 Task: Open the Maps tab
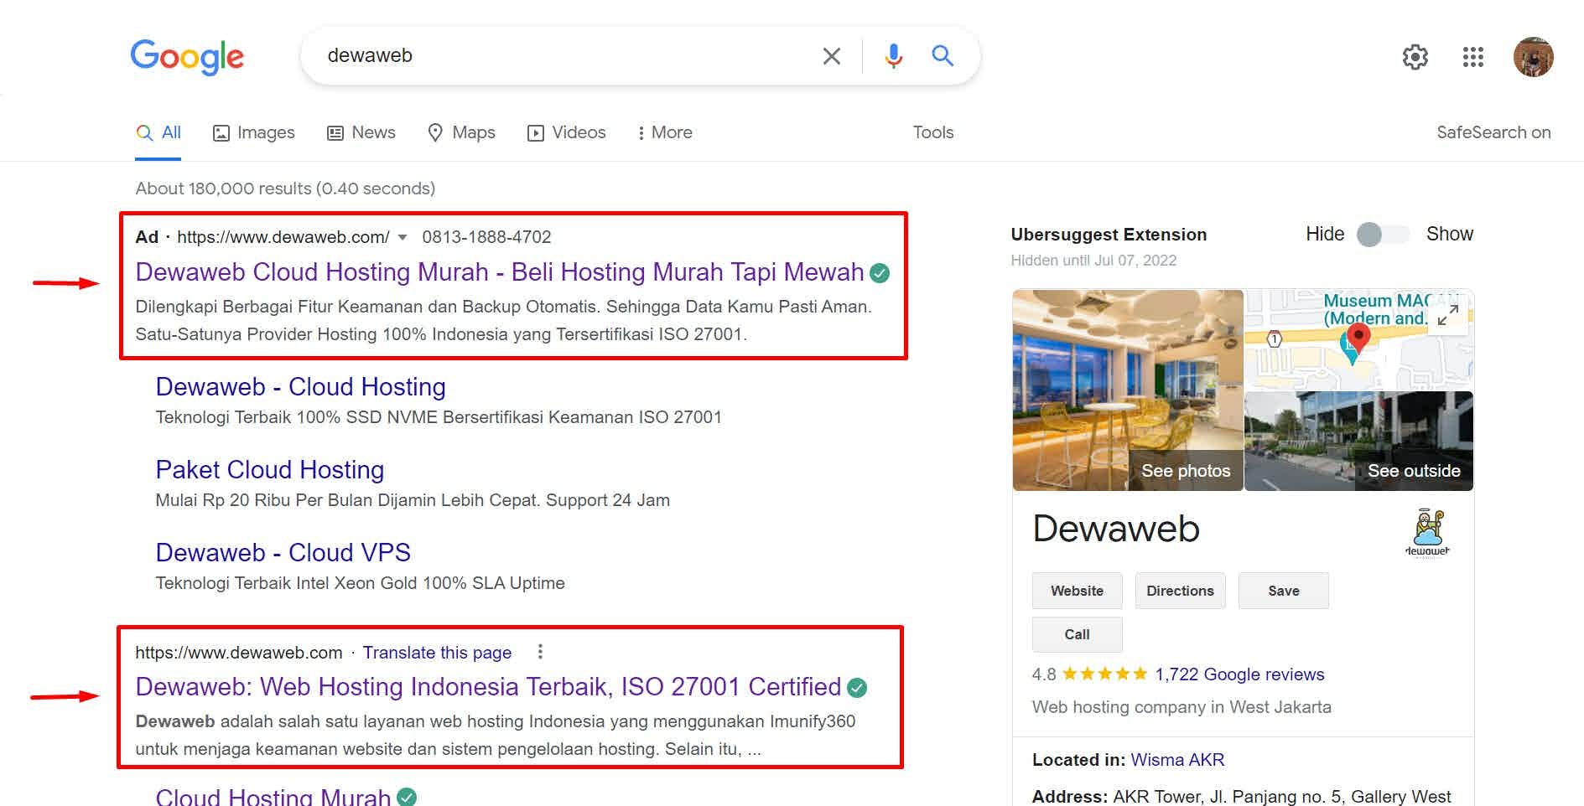(461, 132)
